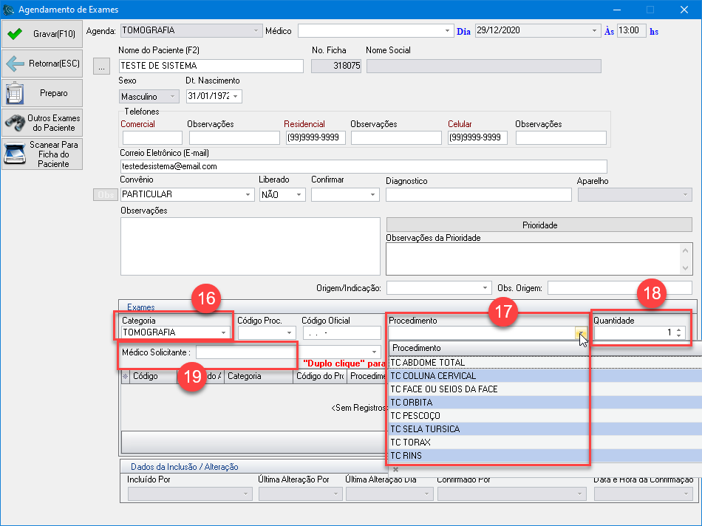This screenshot has height=526, width=702.
Task: Open the Preparo clipboard icon
Action: pos(15,93)
